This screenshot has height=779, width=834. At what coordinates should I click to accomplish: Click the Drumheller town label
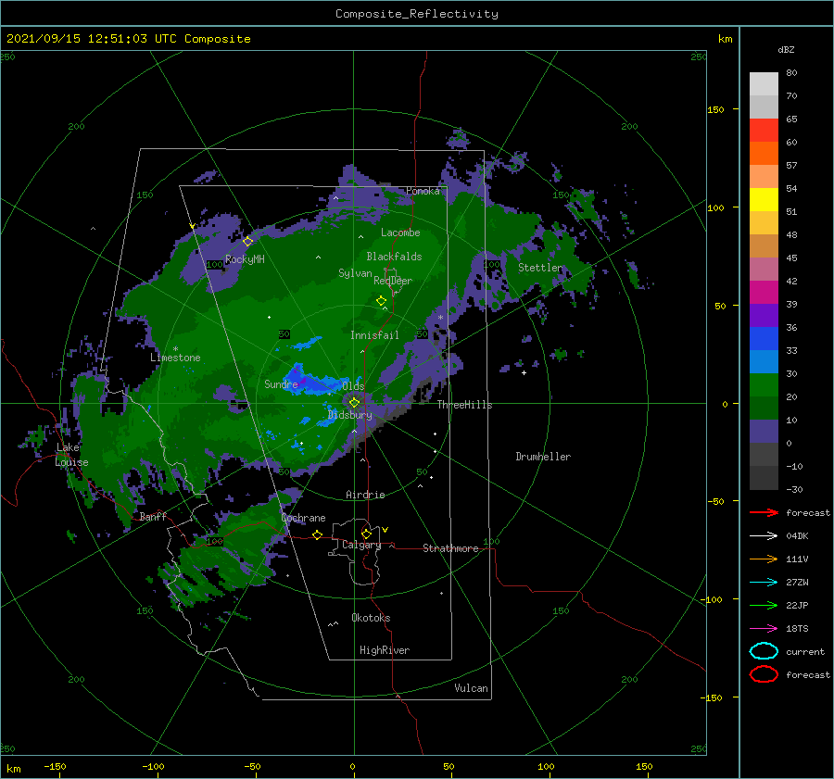click(x=543, y=457)
